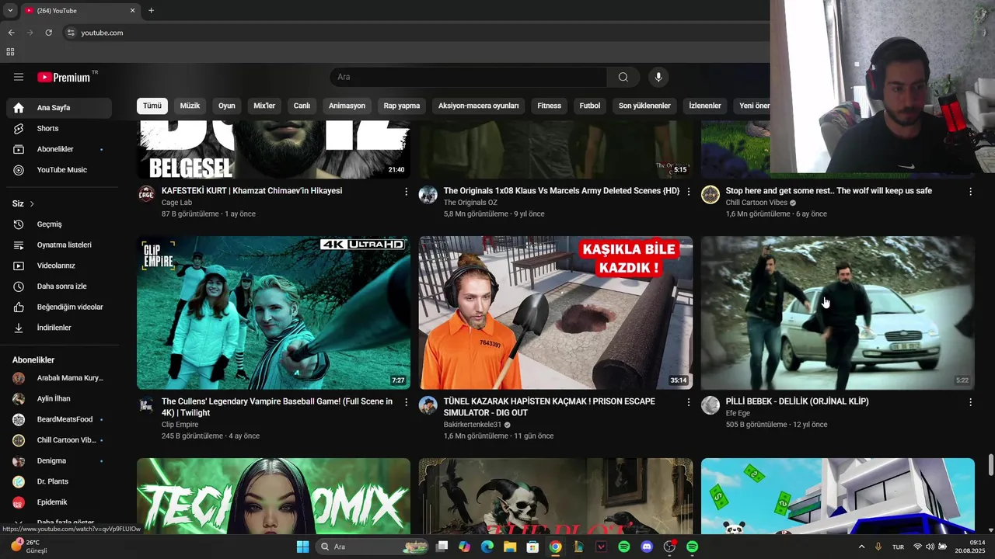Expand the Siz section chevron
The width and height of the screenshot is (995, 559).
coord(32,203)
